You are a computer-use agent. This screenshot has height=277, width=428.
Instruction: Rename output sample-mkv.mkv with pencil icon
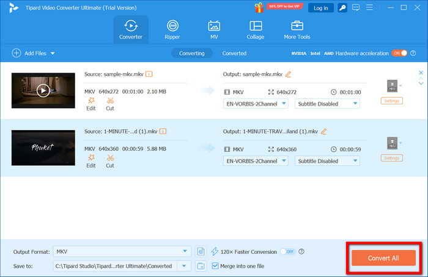pos(288,74)
